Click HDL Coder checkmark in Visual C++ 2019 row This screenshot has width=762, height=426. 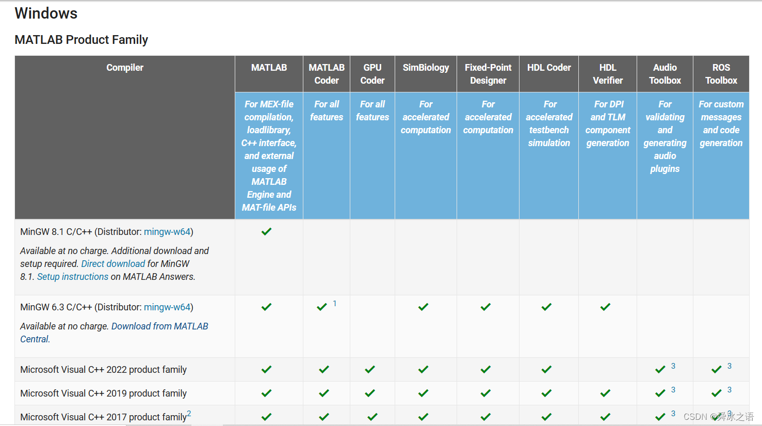tap(547, 393)
